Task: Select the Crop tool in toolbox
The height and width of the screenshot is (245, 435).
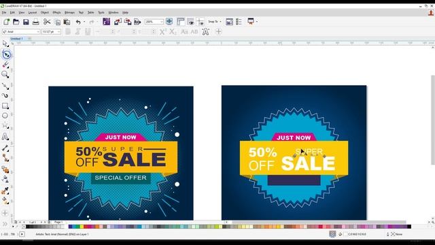Action: 5,65
